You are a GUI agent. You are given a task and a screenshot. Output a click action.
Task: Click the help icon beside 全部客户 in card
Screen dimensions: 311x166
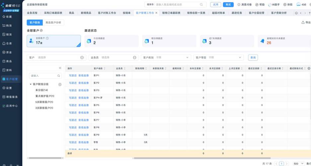click(47, 38)
